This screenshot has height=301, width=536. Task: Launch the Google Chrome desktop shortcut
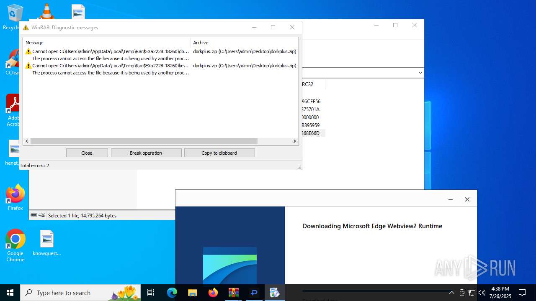(15, 245)
